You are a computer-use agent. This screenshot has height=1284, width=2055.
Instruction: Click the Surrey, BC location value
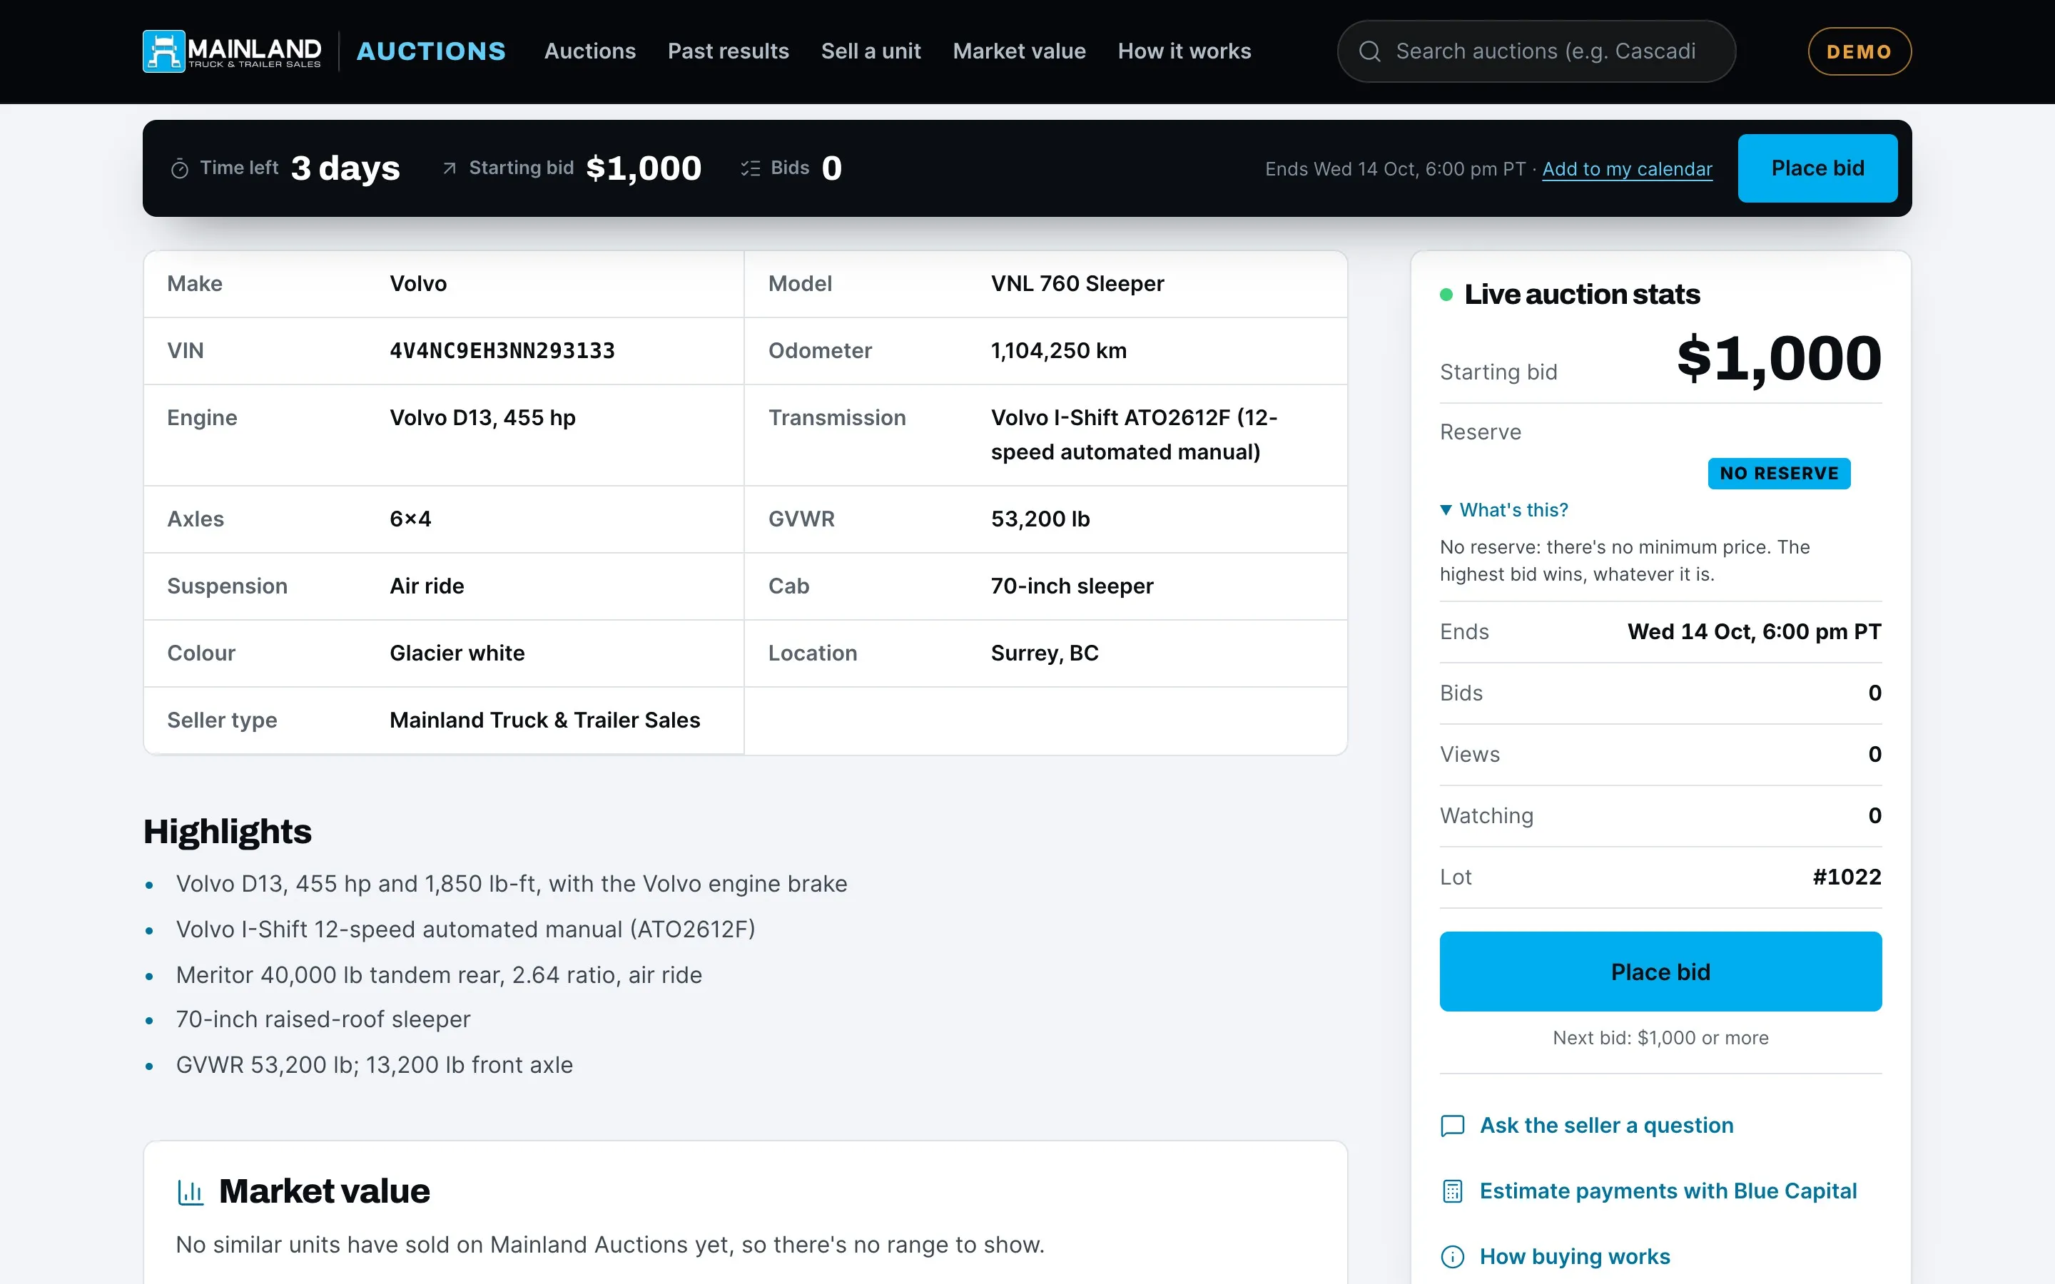click(x=1045, y=653)
